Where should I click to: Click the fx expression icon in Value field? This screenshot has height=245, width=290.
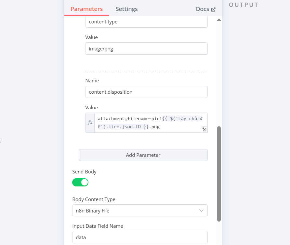point(90,122)
